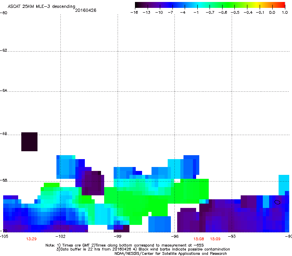Click the -16 colorbar label
The width and height of the screenshot is (292, 256).
click(x=134, y=13)
